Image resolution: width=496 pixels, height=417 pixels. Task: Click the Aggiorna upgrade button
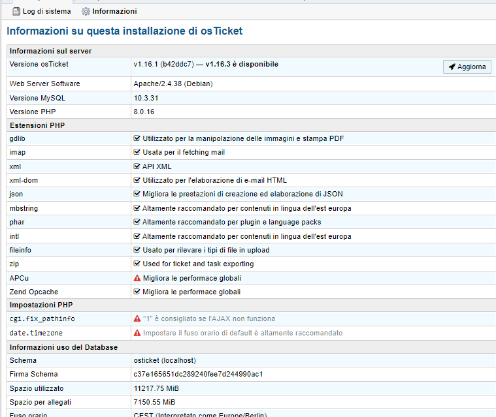click(x=467, y=67)
